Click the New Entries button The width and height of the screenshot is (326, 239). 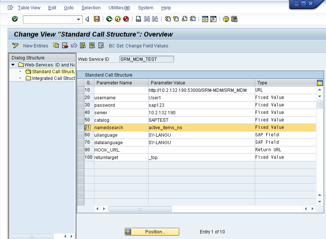pos(36,46)
